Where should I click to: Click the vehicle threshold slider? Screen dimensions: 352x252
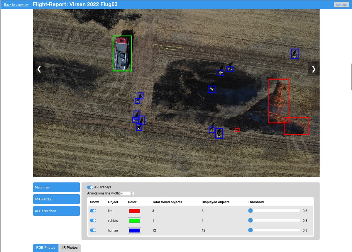[x=251, y=221]
